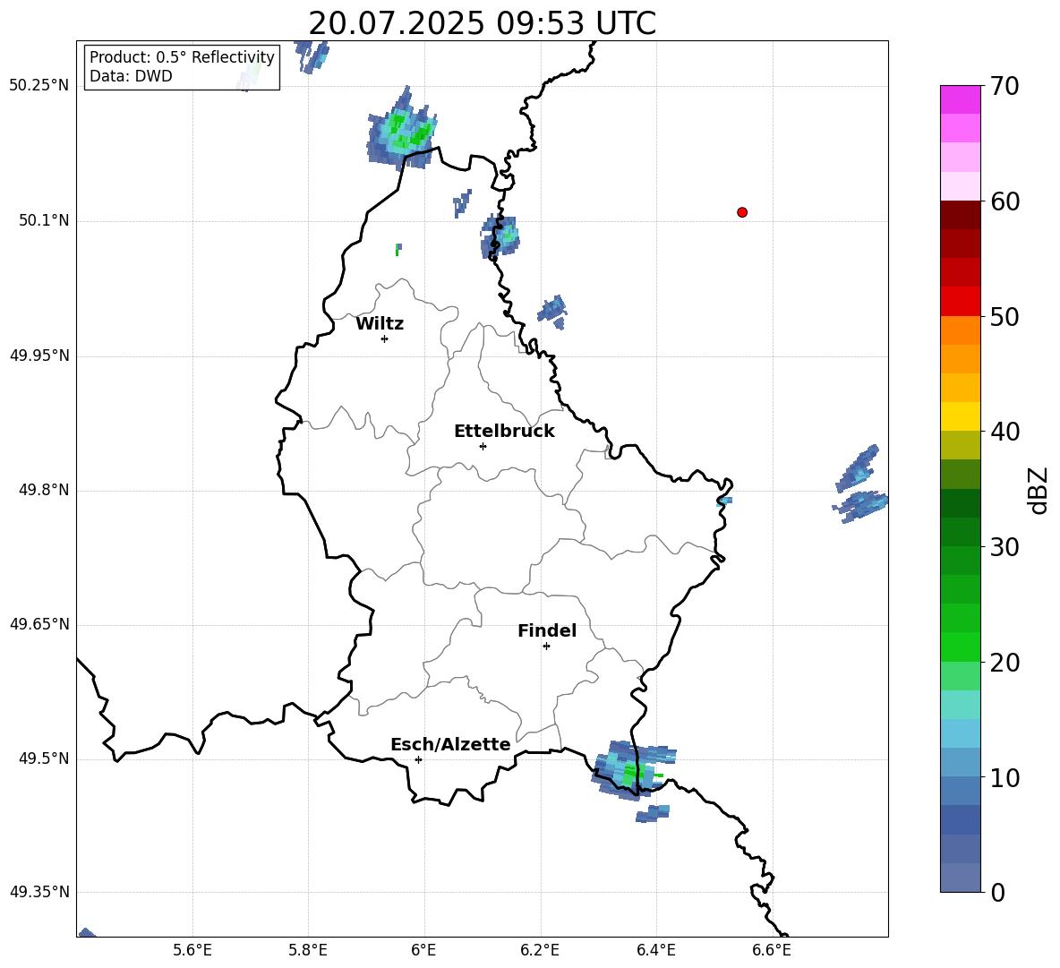
Task: Pick the dark green swatch near 35 dBZ
Action: [x=960, y=503]
